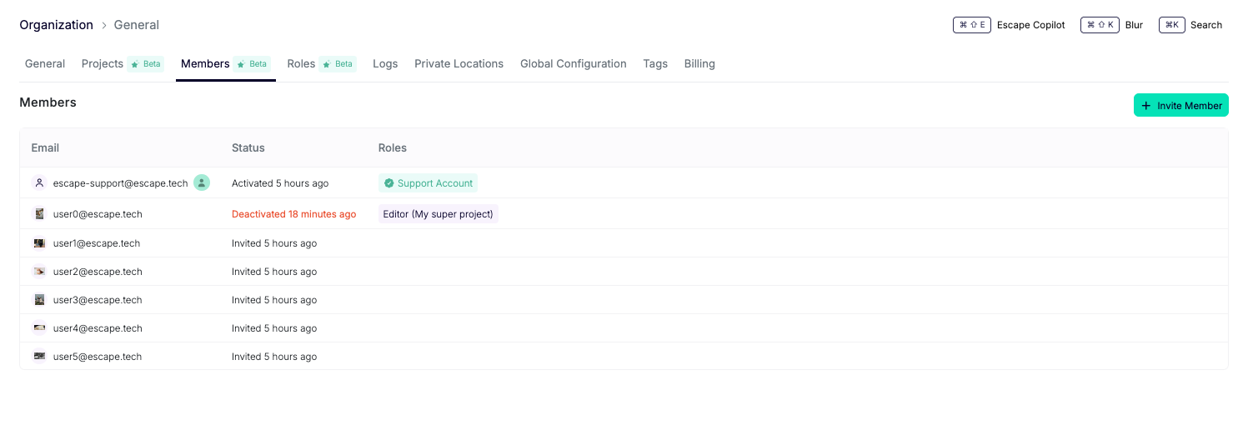Click user2's 'Invited 5 hours ago' status
This screenshot has width=1248, height=435.
coord(274,272)
